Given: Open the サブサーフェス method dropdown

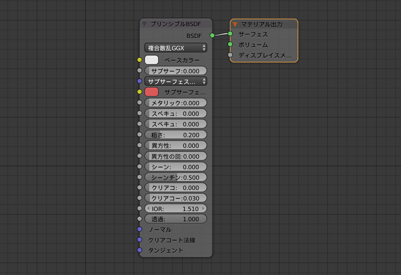Looking at the screenshot, I should coord(175,81).
